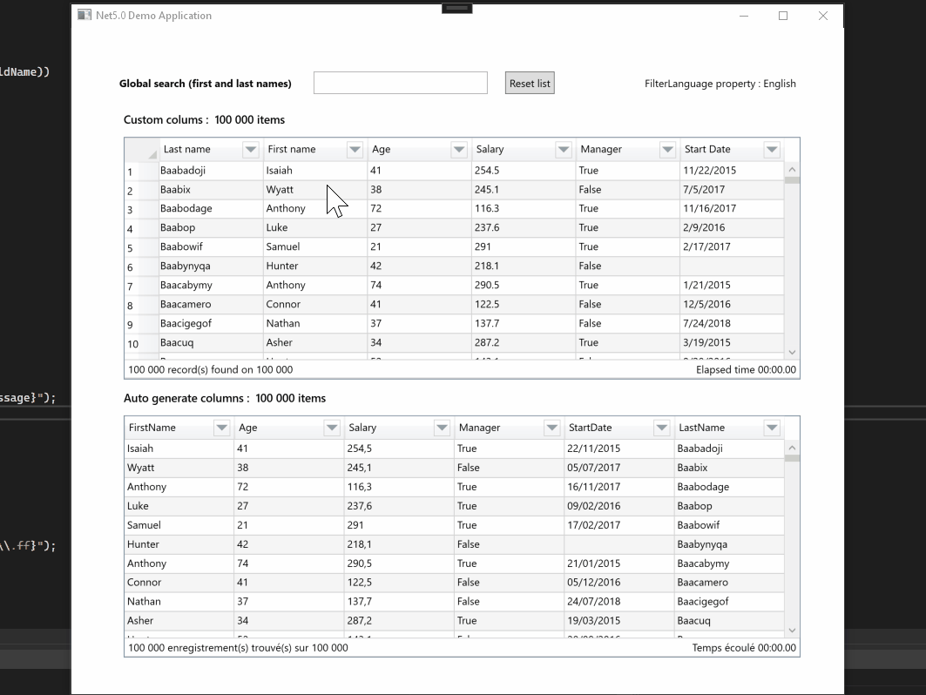Viewport: 926px width, 695px height.
Task: Click the bottom grid scroll down arrow
Action: [792, 631]
